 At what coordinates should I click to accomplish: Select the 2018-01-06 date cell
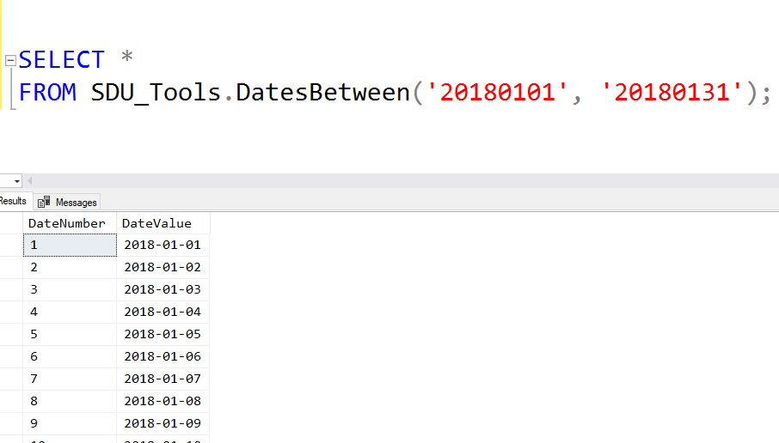click(163, 356)
